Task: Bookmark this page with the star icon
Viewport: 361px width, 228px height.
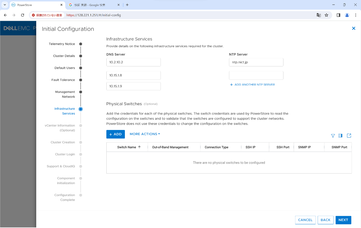Action: 326,15
